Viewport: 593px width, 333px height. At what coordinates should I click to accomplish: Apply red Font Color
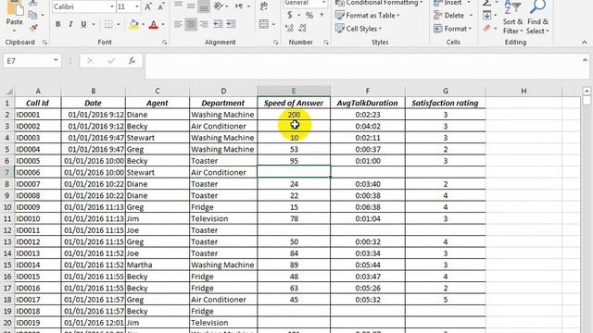[154, 25]
